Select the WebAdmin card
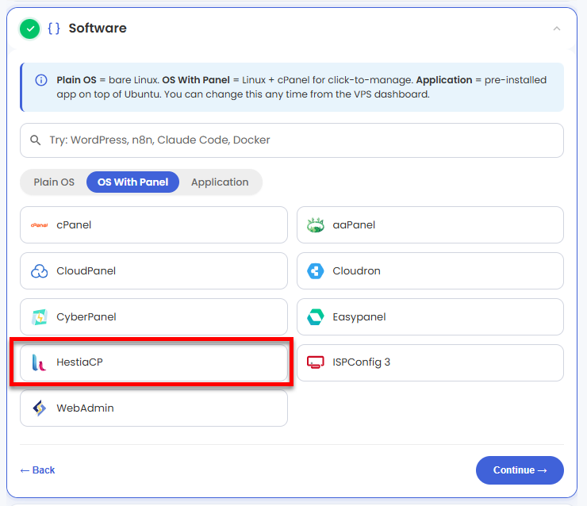 (154, 408)
